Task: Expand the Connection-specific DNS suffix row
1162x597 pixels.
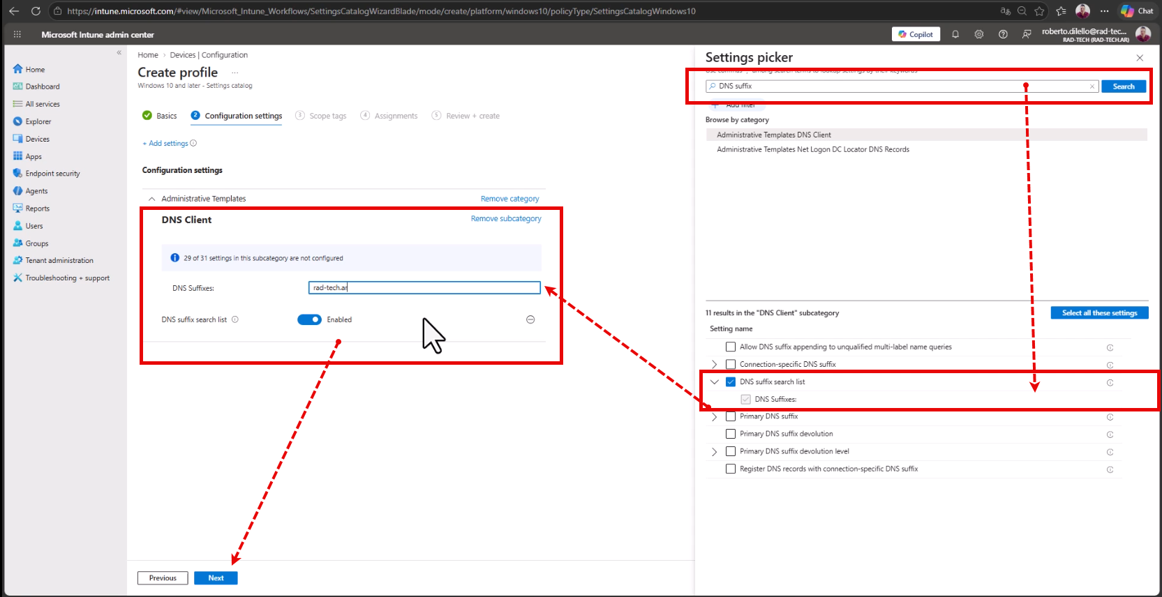Action: [714, 364]
